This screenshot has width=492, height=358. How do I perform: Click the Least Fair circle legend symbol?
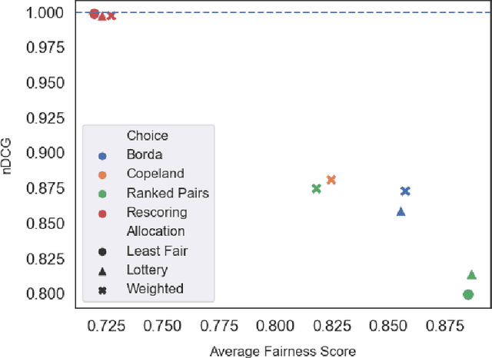point(102,251)
